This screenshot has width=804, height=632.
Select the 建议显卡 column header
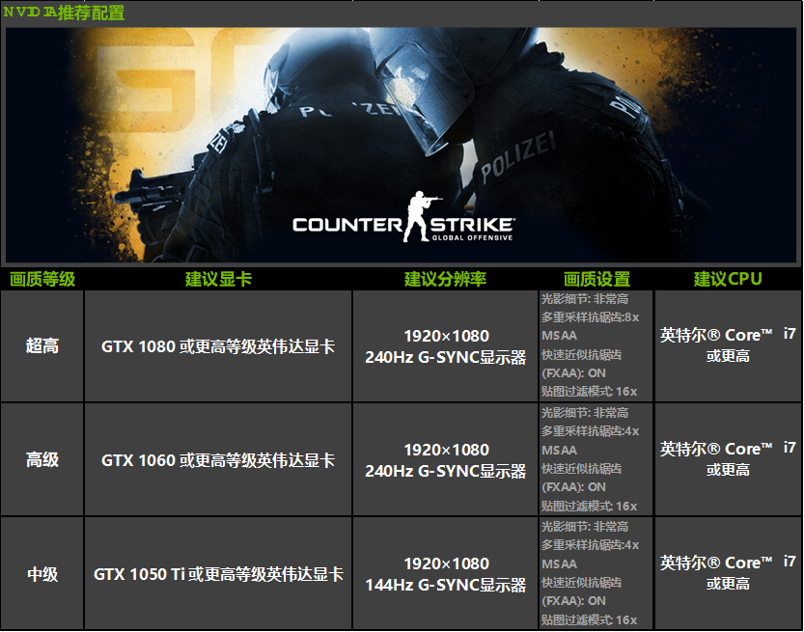coord(218,279)
